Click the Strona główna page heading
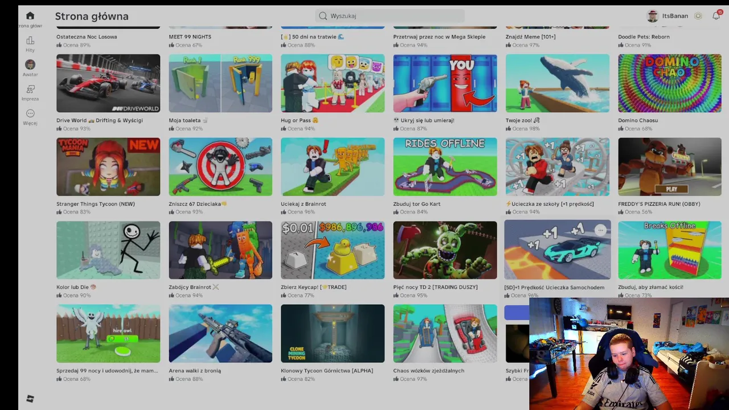The width and height of the screenshot is (729, 410). [92, 17]
